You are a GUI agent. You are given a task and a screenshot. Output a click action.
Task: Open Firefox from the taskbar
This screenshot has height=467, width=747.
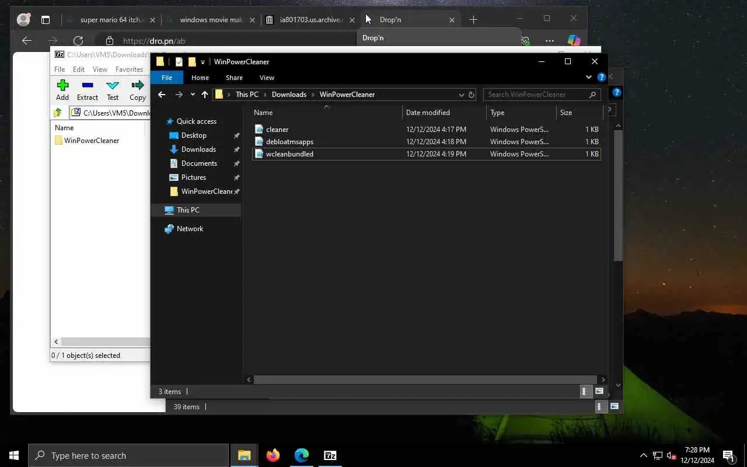click(273, 455)
